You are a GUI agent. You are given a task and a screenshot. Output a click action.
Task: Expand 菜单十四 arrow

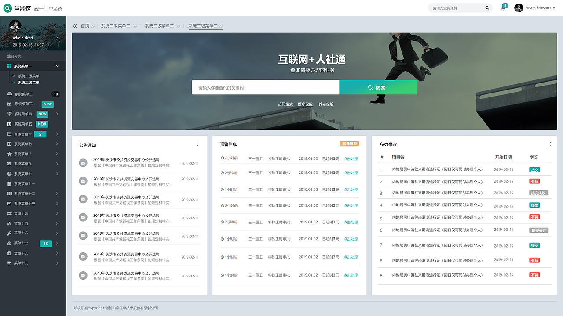[57, 213]
